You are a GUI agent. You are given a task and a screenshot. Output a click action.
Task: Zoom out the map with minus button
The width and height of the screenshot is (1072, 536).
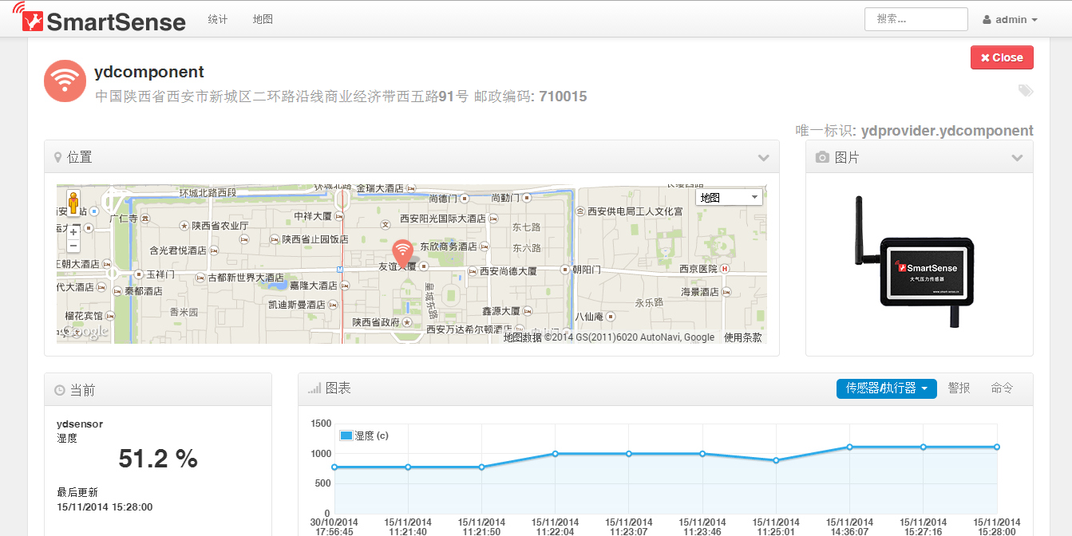pos(73,246)
